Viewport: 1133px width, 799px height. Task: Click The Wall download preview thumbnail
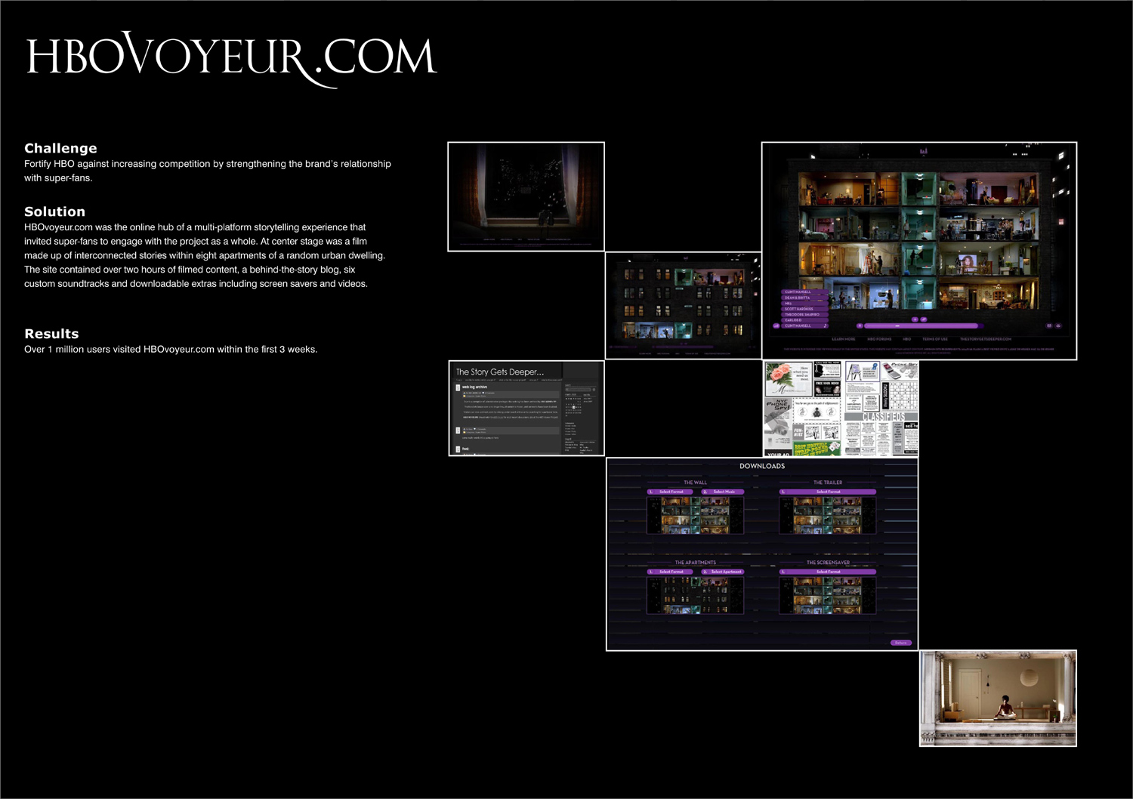click(696, 515)
